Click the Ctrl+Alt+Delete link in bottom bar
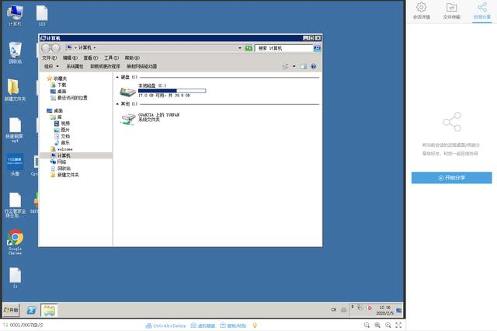 coord(165,326)
